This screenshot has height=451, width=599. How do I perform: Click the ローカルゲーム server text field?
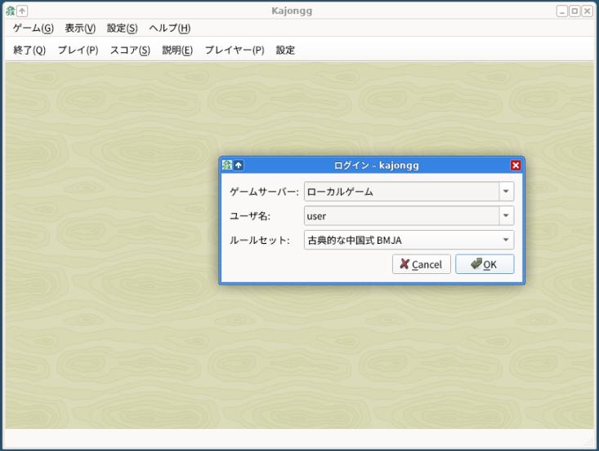(x=401, y=192)
